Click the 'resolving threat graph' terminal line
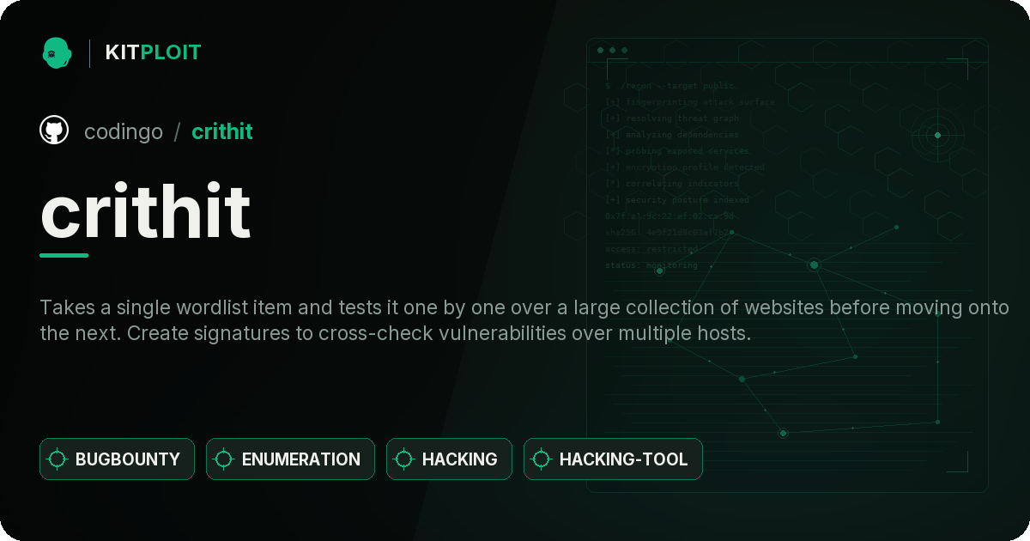The height and width of the screenshot is (541, 1030). 671,119
